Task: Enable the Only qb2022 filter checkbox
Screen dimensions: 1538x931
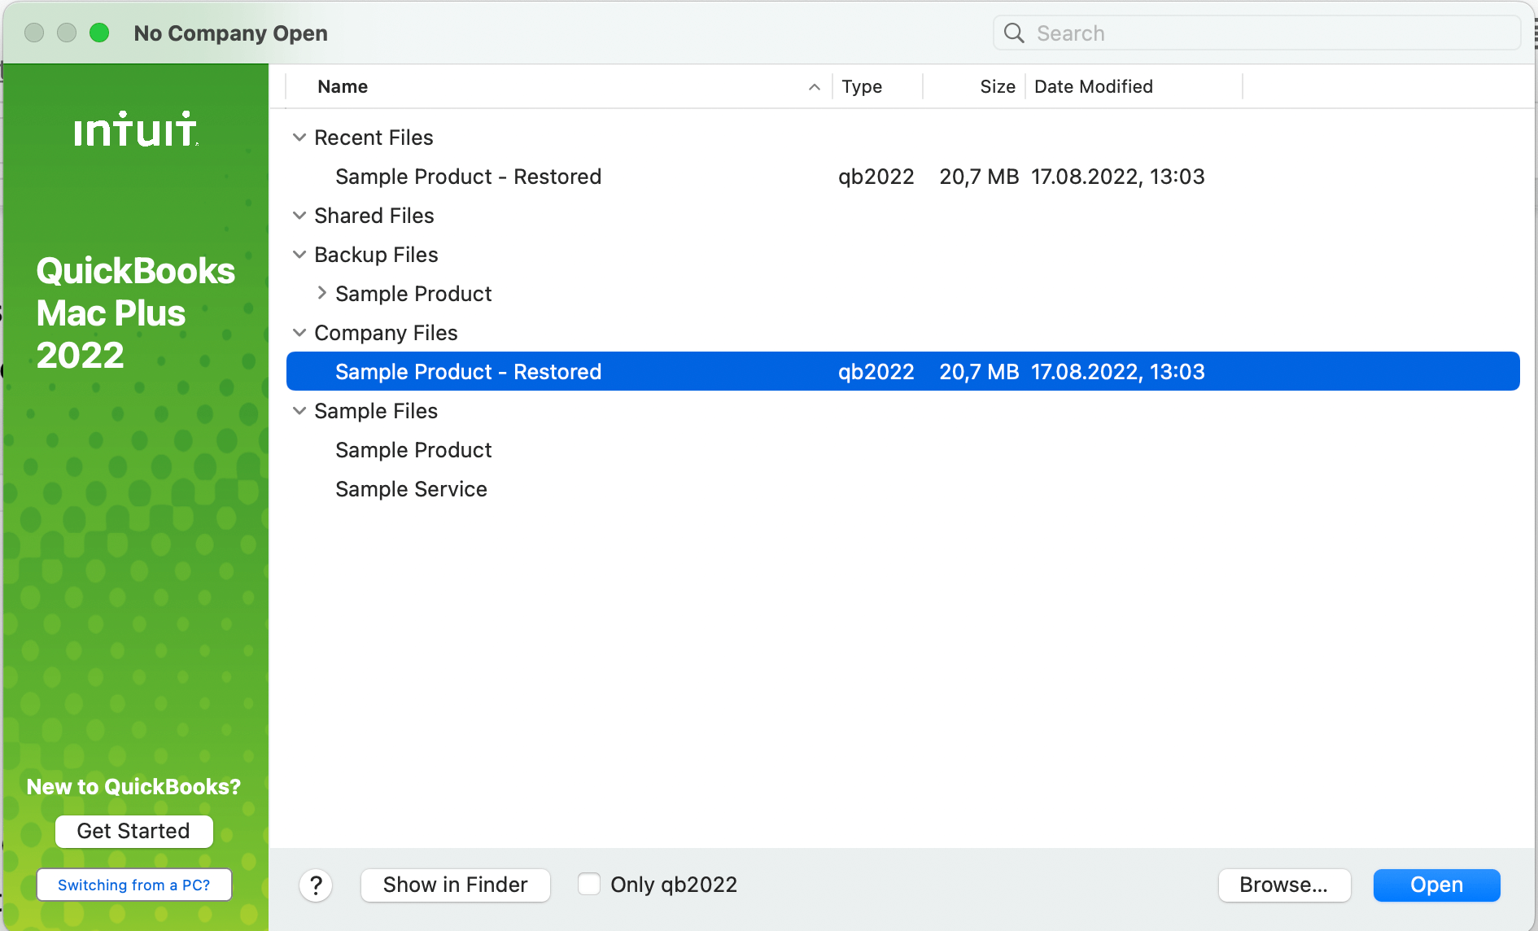Action: pos(588,883)
